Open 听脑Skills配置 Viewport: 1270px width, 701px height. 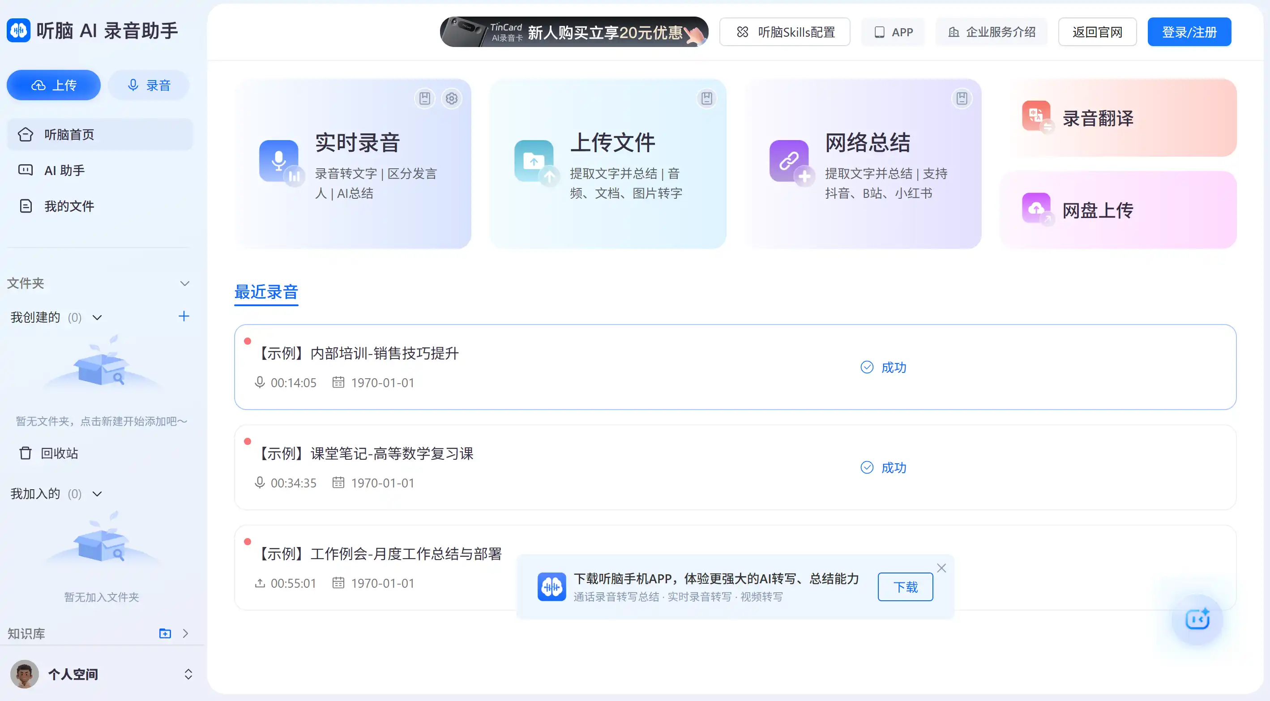pyautogui.click(x=784, y=32)
